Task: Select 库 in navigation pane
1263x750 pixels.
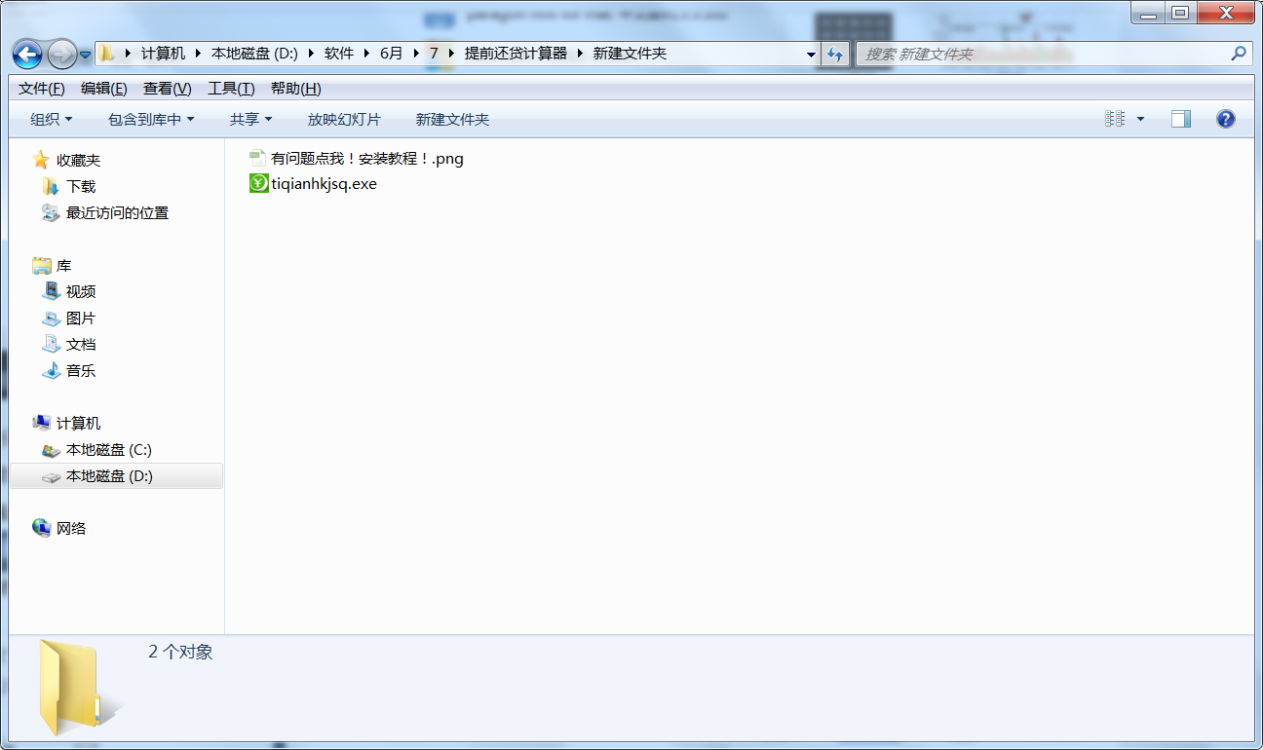Action: pyautogui.click(x=63, y=266)
